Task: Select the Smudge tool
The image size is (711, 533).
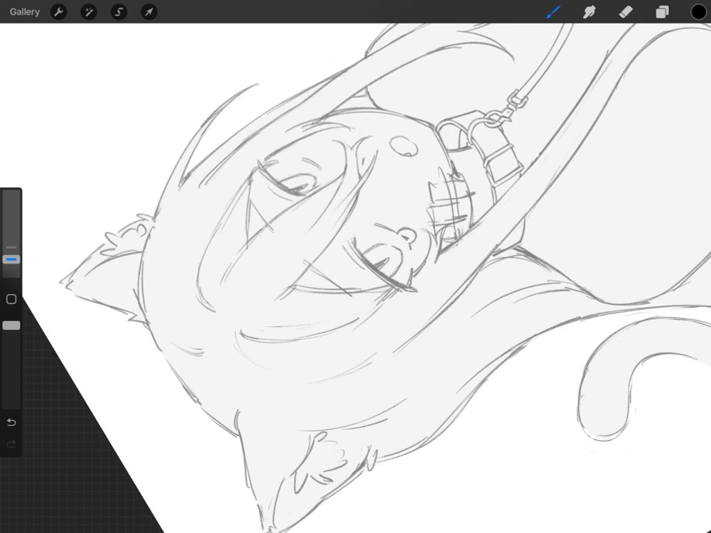Action: 589,12
